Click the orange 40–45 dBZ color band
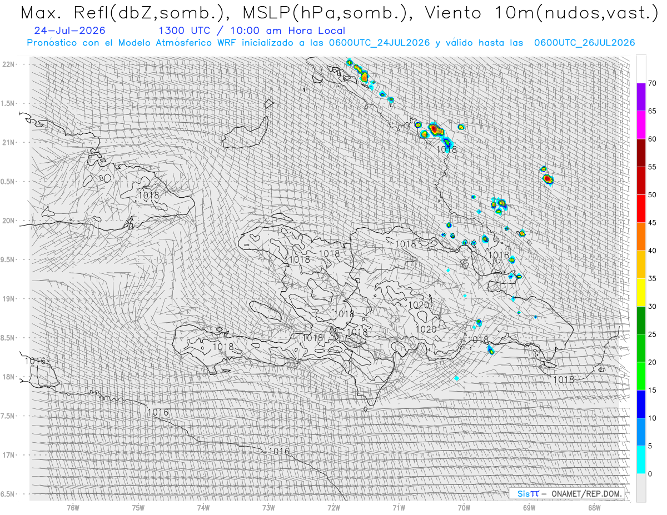667x515 pixels. [x=641, y=236]
